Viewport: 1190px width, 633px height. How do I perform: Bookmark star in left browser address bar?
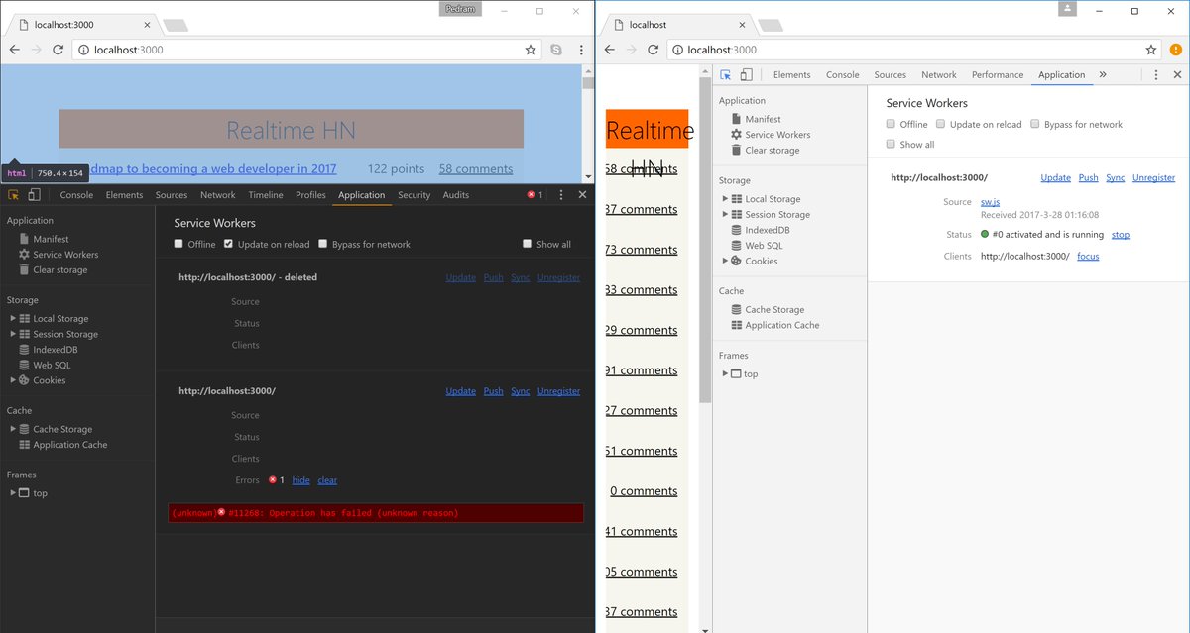531,50
